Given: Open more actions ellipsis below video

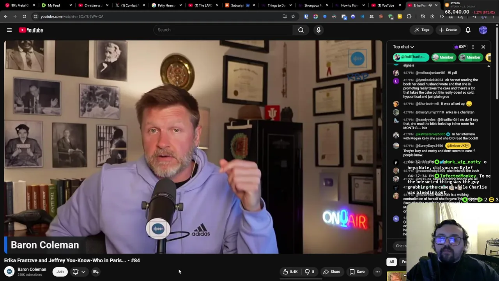Looking at the screenshot, I should [377, 272].
